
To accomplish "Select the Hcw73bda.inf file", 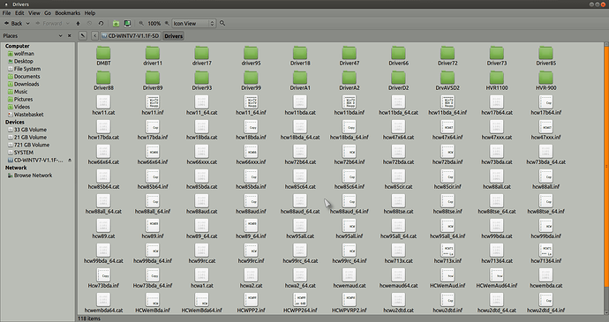I will point(103,278).
